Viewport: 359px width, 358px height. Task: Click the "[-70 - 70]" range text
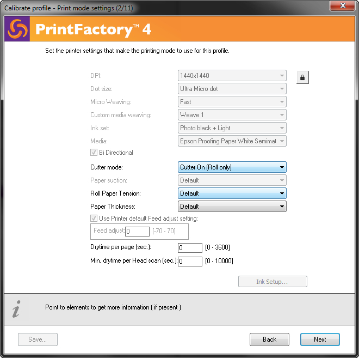[164, 231]
